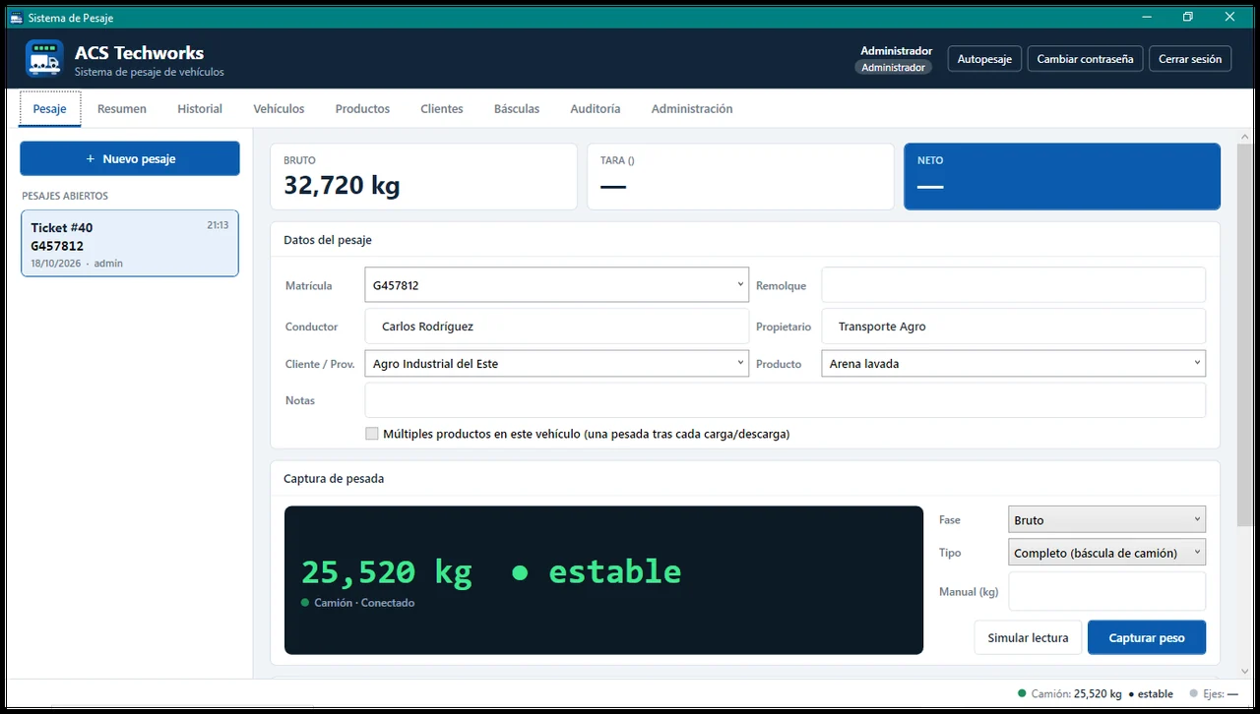Click the Camión 25,520 kg status bar reading
This screenshot has width=1260, height=714.
1096,693
